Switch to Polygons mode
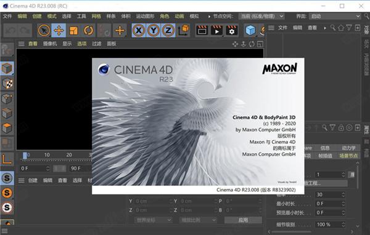The image size is (370, 235). point(7,129)
